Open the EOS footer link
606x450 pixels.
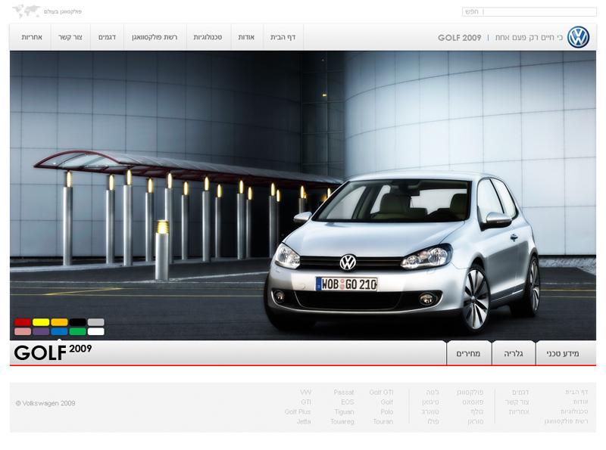(x=348, y=402)
